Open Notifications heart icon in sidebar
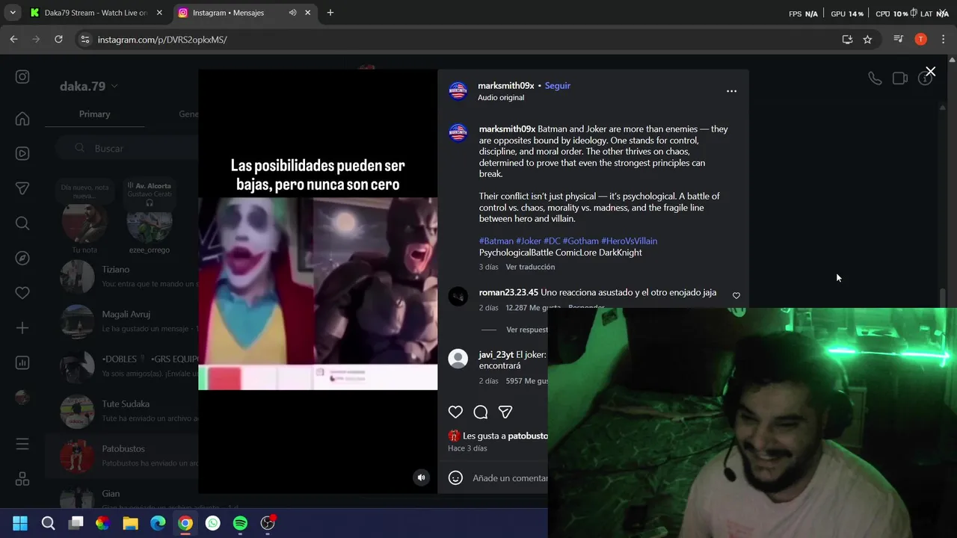 click(22, 293)
